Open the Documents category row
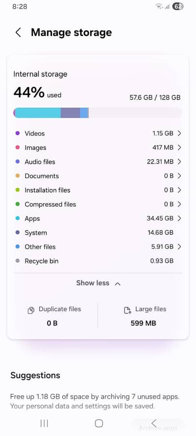 pyautogui.click(x=98, y=176)
